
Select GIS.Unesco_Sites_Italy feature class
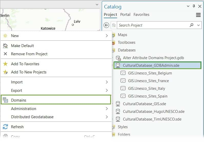click(147, 89)
